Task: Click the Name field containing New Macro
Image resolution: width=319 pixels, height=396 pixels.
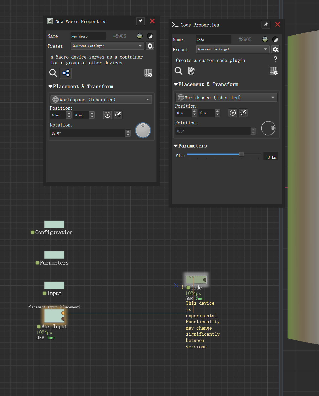Action: click(88, 36)
